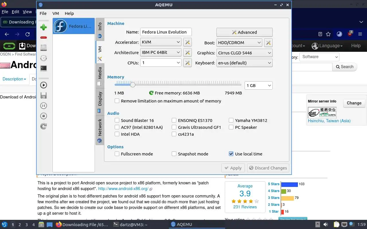367x229 pixels.
Task: Refresh free memory with green icon
Action: click(x=151, y=93)
